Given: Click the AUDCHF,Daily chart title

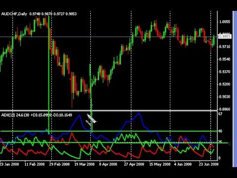Looking at the screenshot, I should 14,14.
